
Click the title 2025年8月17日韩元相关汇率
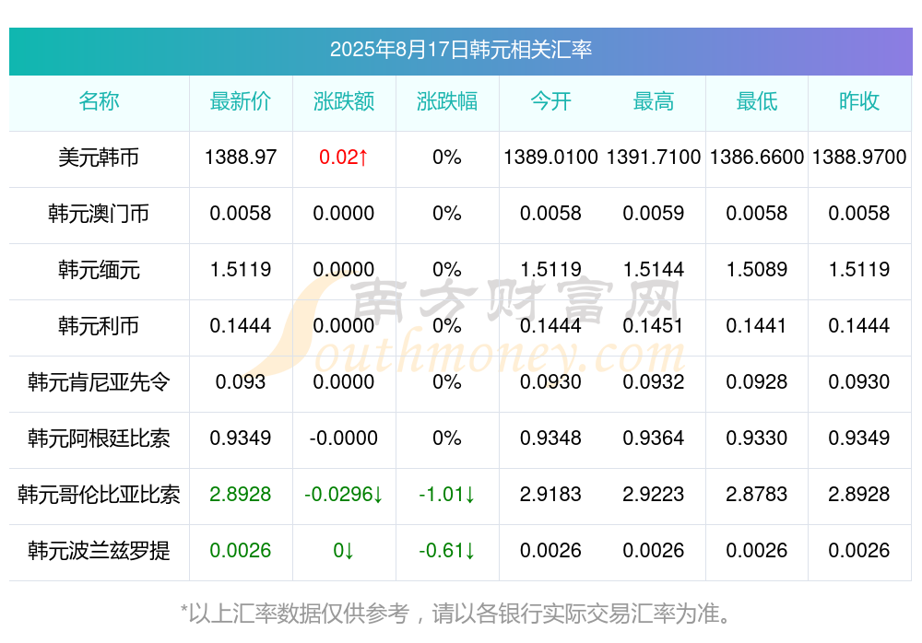[460, 50]
